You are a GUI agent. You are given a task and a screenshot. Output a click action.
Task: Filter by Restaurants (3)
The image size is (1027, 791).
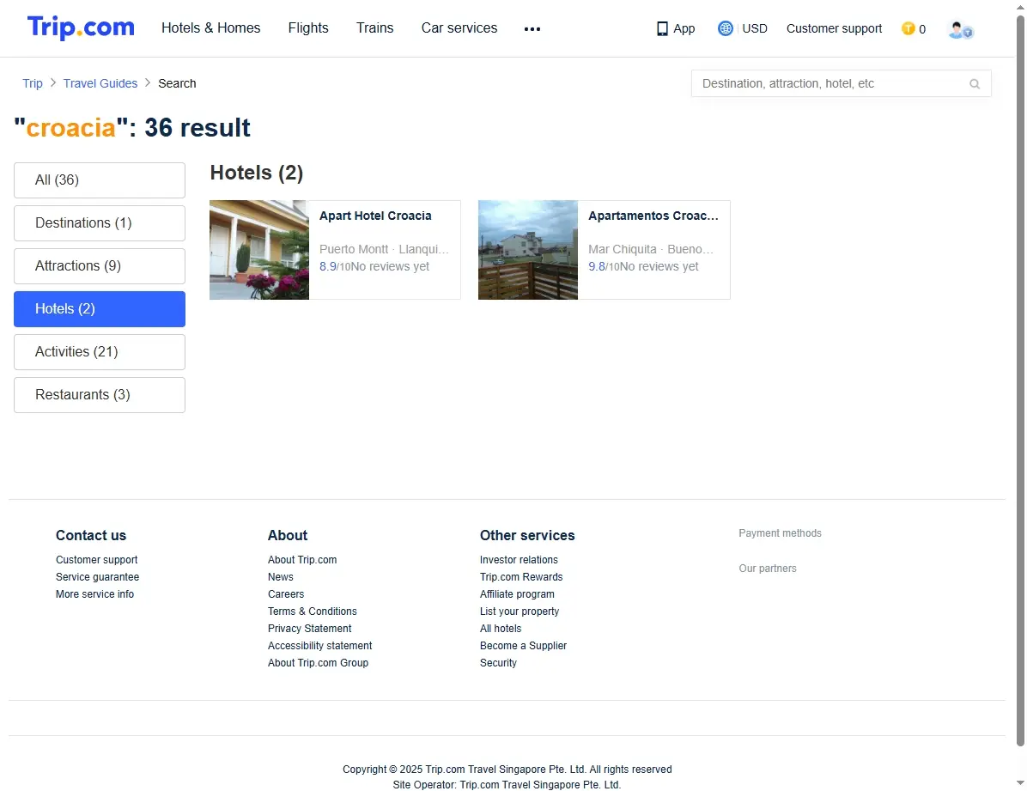[x=100, y=395]
